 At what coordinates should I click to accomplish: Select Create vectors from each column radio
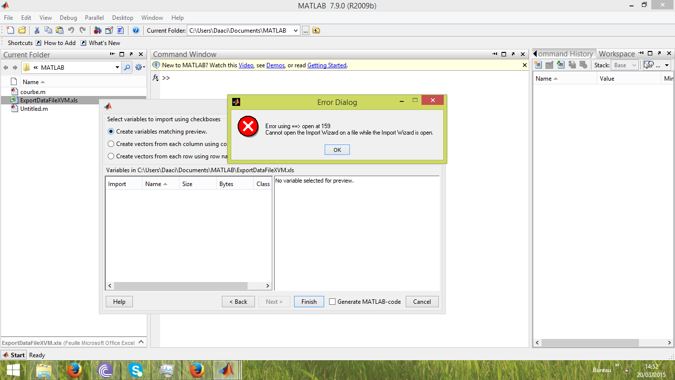111,144
